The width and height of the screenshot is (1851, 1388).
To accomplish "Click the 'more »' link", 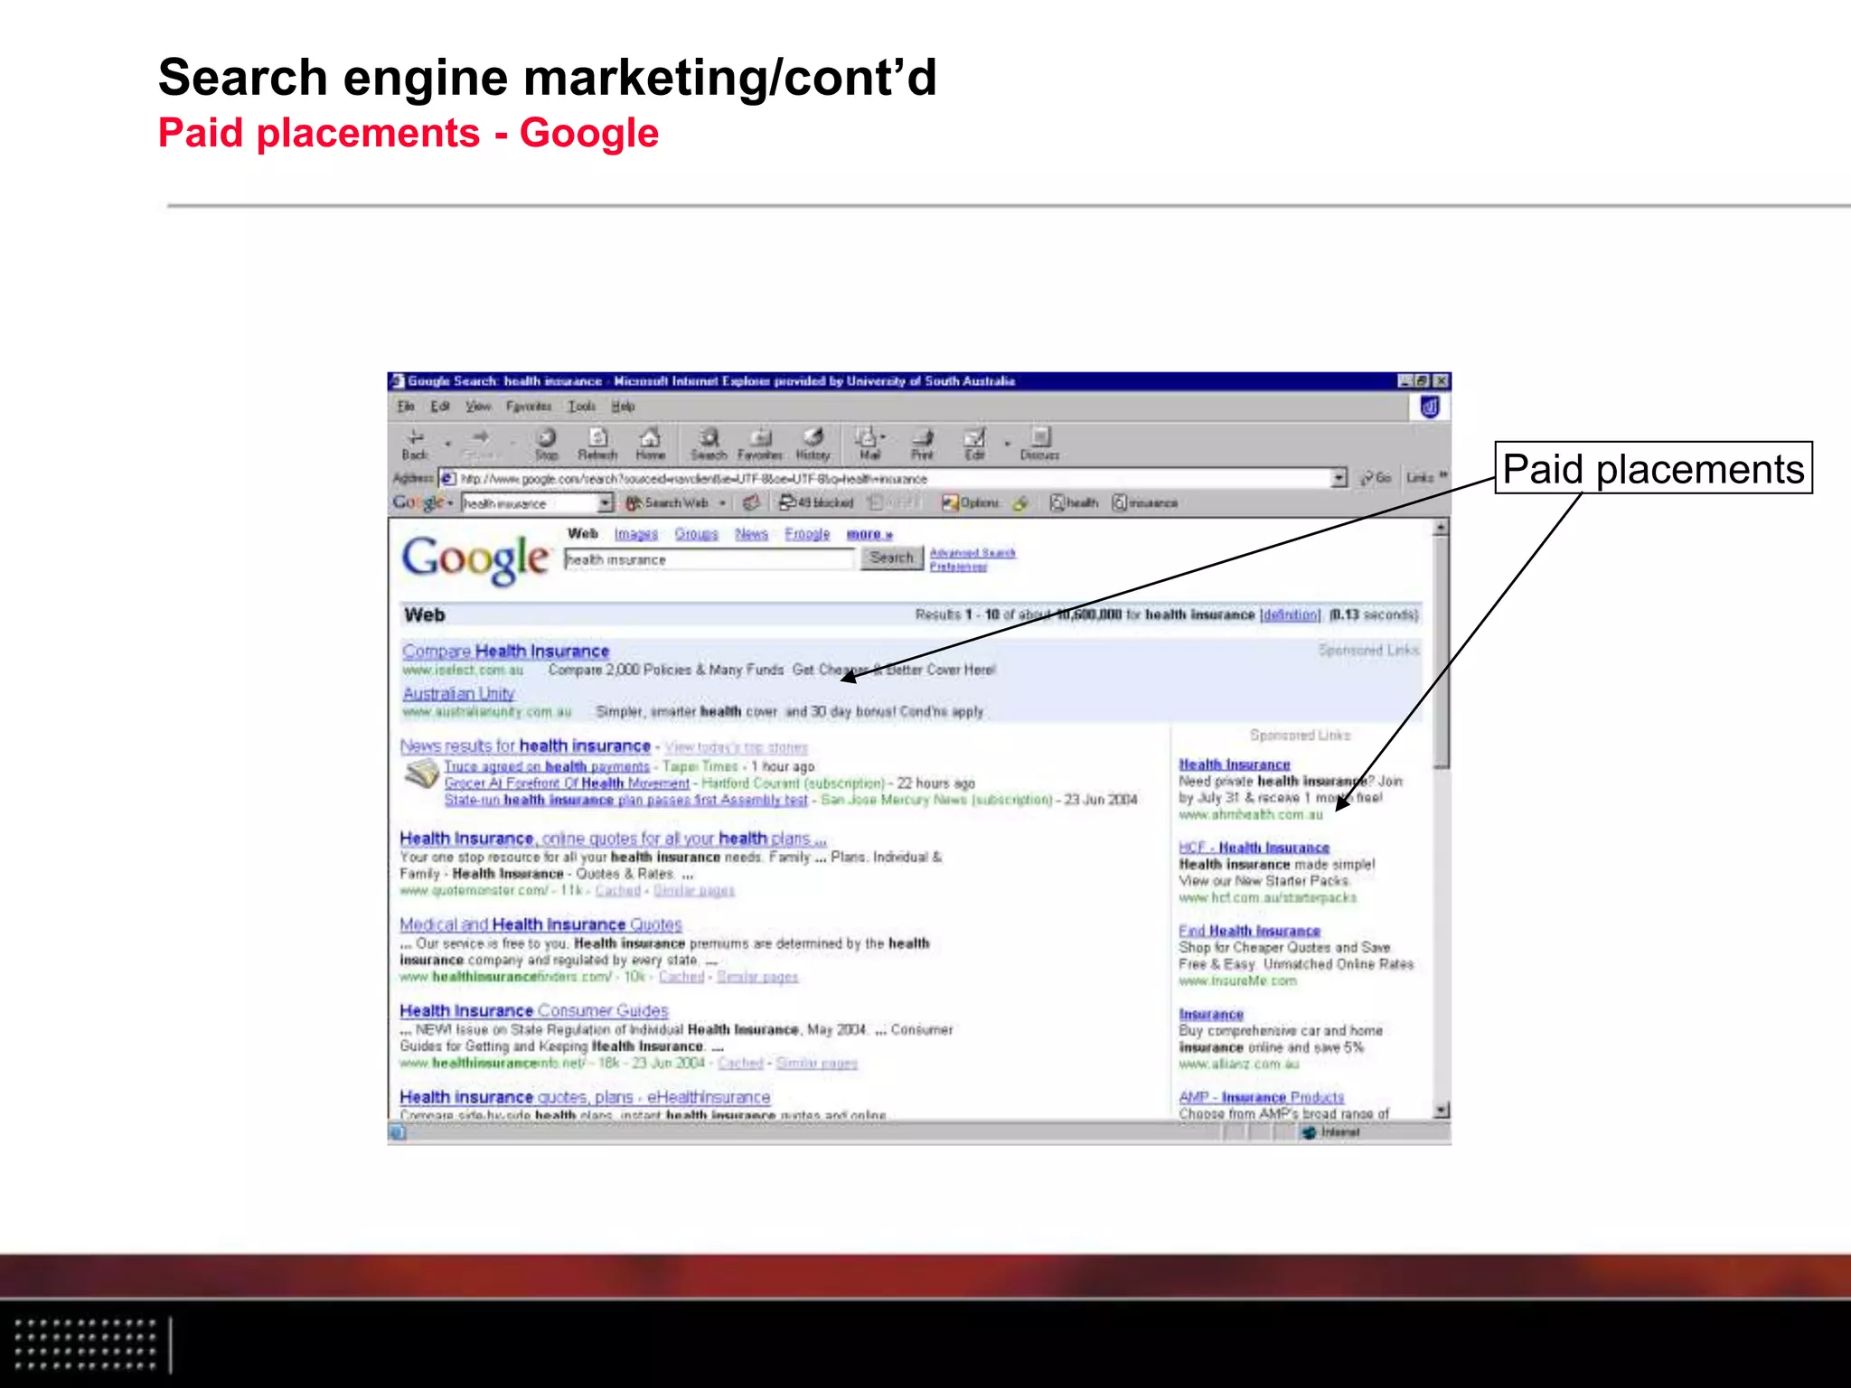I will pos(869,534).
